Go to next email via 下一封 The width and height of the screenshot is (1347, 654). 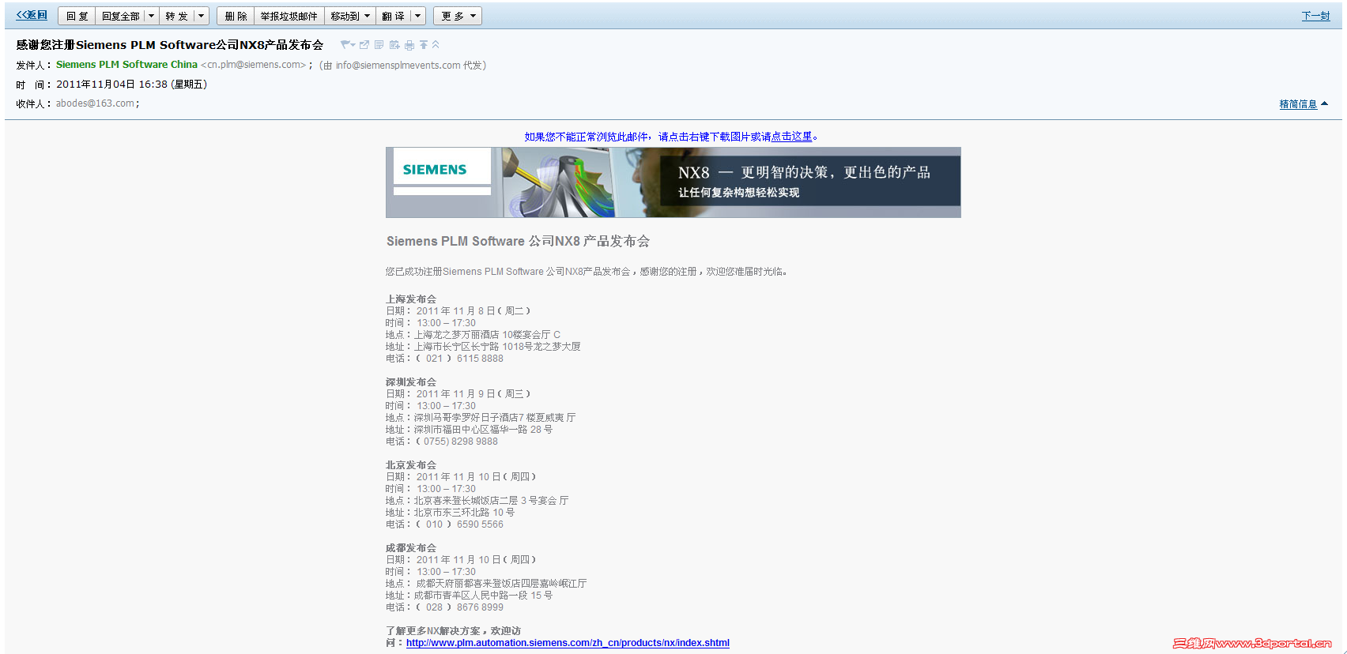coord(1315,16)
